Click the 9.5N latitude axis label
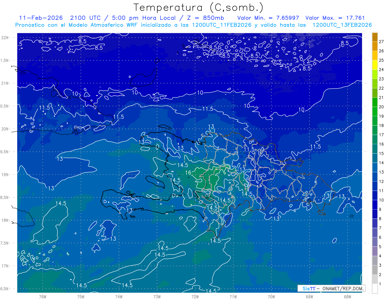 5,152
